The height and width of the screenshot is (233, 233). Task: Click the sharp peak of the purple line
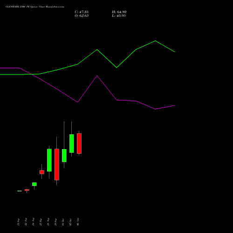tap(97, 76)
